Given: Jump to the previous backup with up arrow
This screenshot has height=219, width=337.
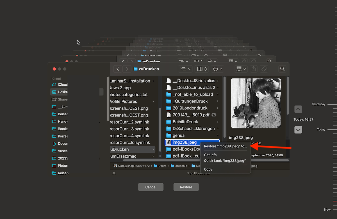Looking at the screenshot, I should point(298,109).
